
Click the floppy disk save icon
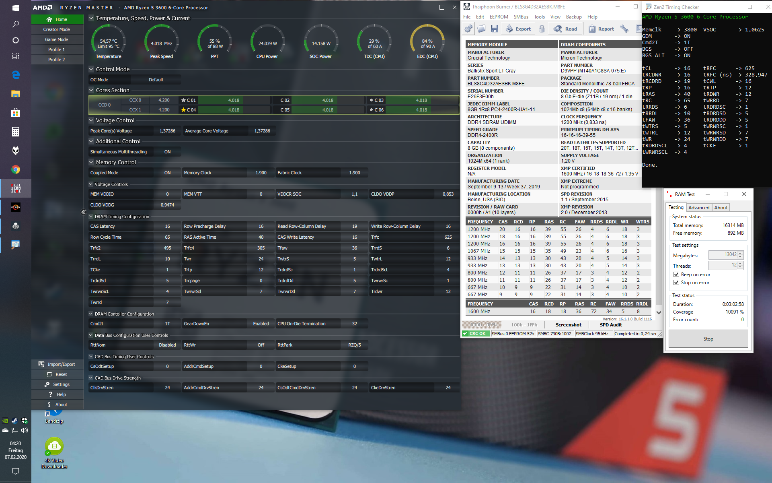pyautogui.click(x=495, y=29)
